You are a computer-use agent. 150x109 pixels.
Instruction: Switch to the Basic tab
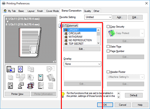[21, 11]
